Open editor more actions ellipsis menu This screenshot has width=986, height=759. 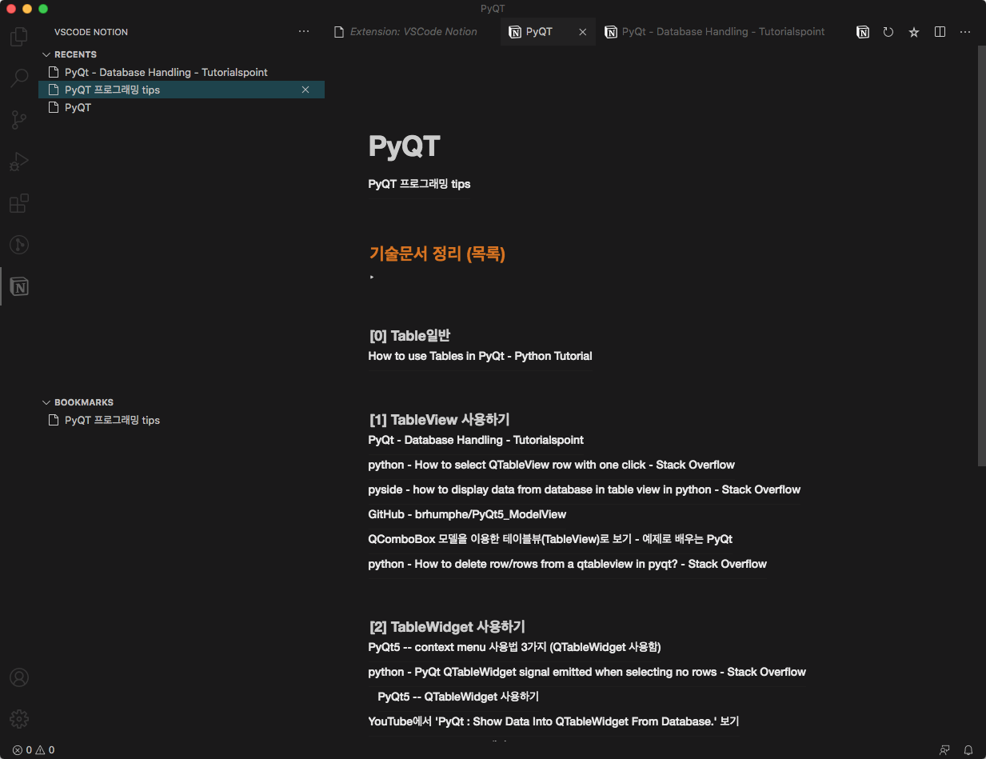[965, 32]
